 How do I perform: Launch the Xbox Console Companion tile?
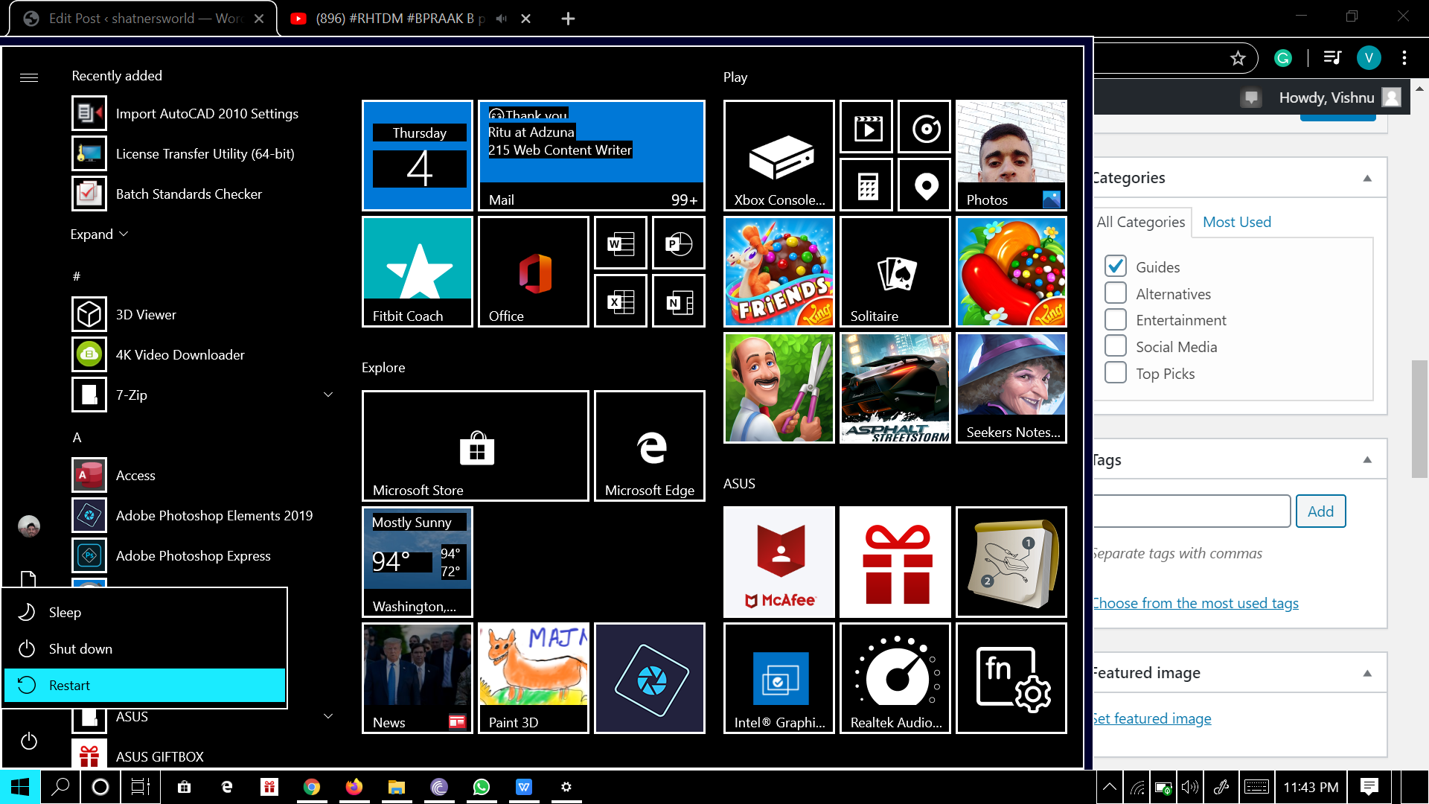click(x=779, y=156)
